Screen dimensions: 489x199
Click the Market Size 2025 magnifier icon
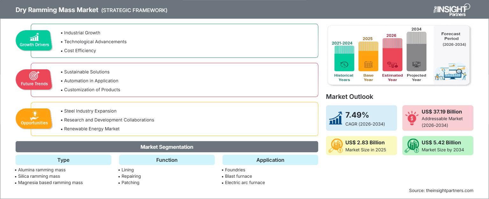click(335, 146)
